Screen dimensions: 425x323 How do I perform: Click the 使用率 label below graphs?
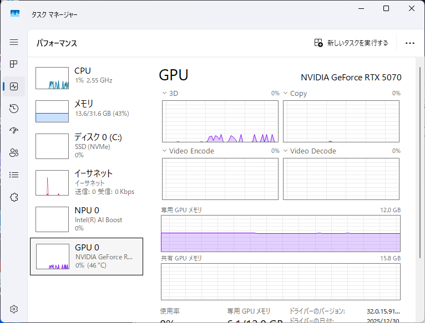(x=170, y=311)
